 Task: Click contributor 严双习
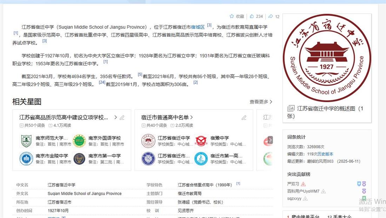tap(293, 184)
